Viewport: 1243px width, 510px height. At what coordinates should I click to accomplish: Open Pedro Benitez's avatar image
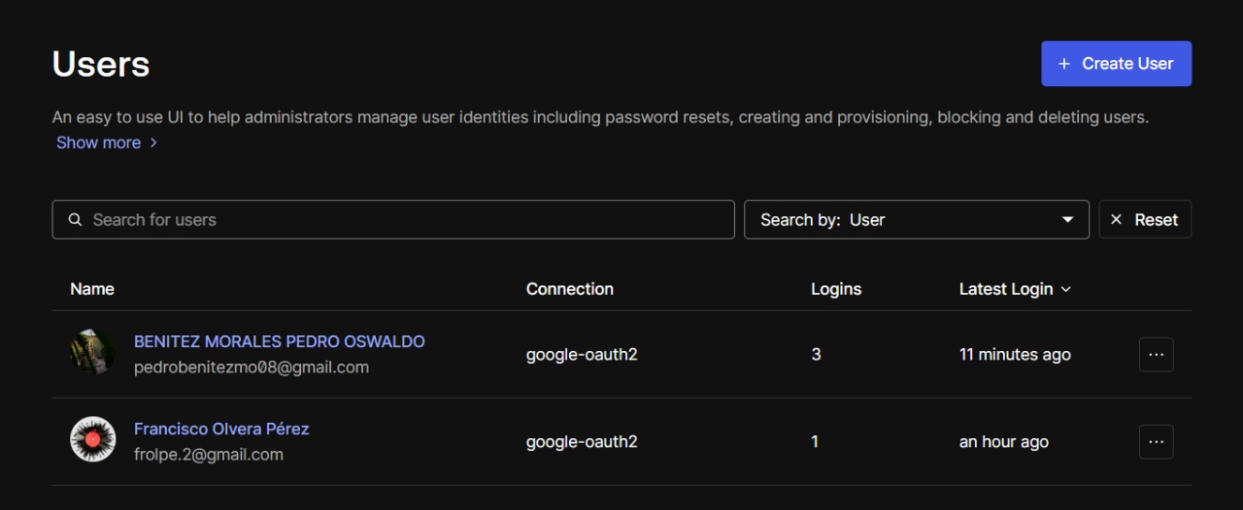coord(93,352)
